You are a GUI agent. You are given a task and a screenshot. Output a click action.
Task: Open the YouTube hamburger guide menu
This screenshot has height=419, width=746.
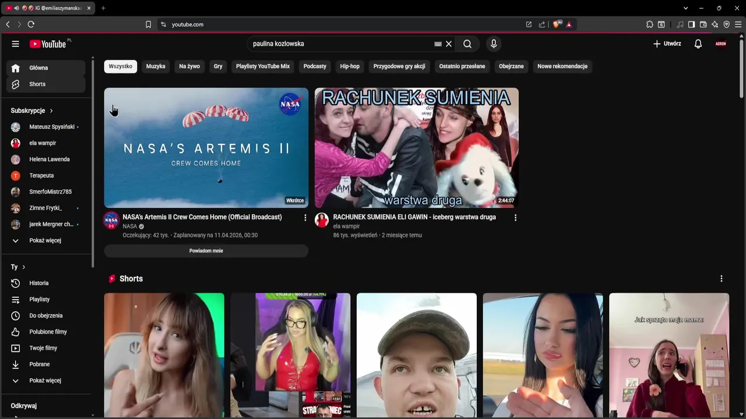(x=16, y=44)
